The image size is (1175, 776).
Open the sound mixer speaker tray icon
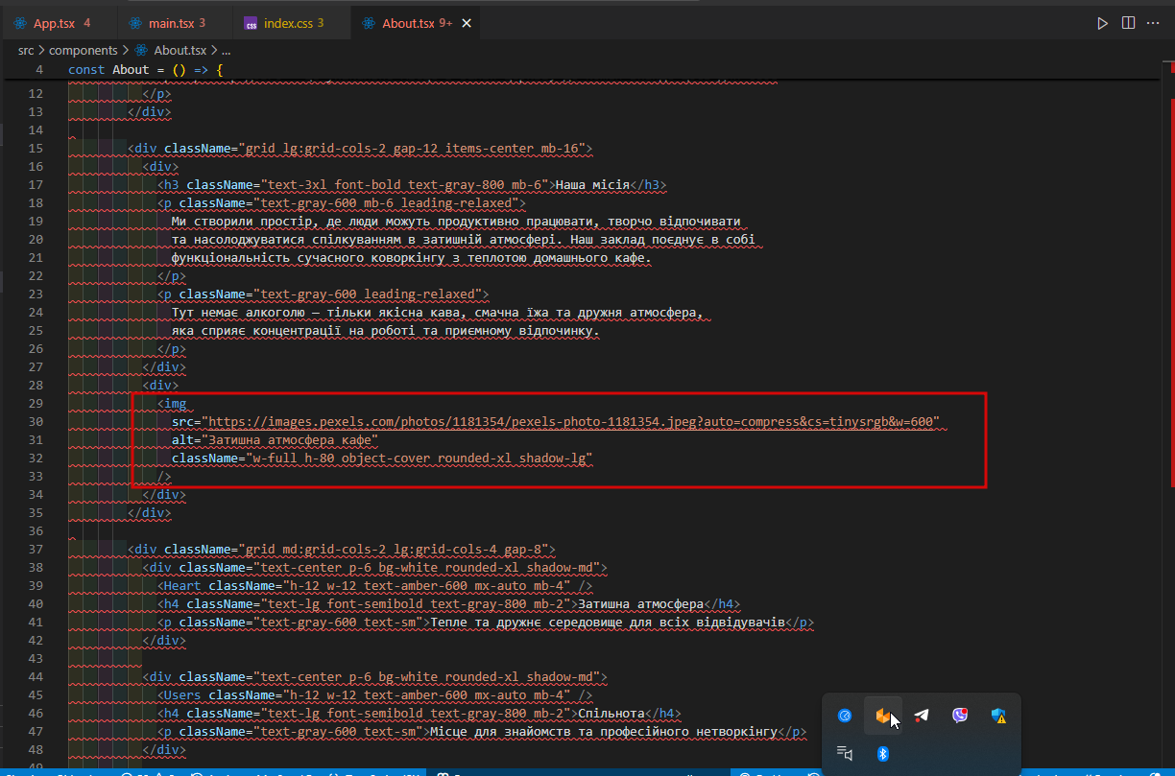[x=845, y=754]
